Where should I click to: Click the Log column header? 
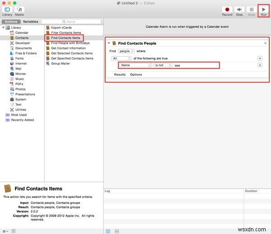pyautogui.click(x=174, y=191)
